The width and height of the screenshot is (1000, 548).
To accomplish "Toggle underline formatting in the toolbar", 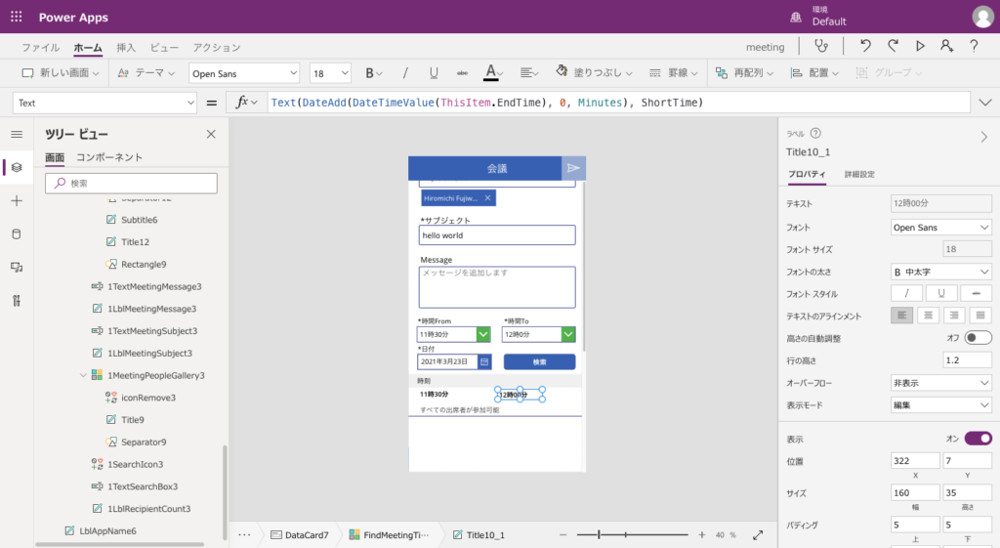I will [x=434, y=73].
